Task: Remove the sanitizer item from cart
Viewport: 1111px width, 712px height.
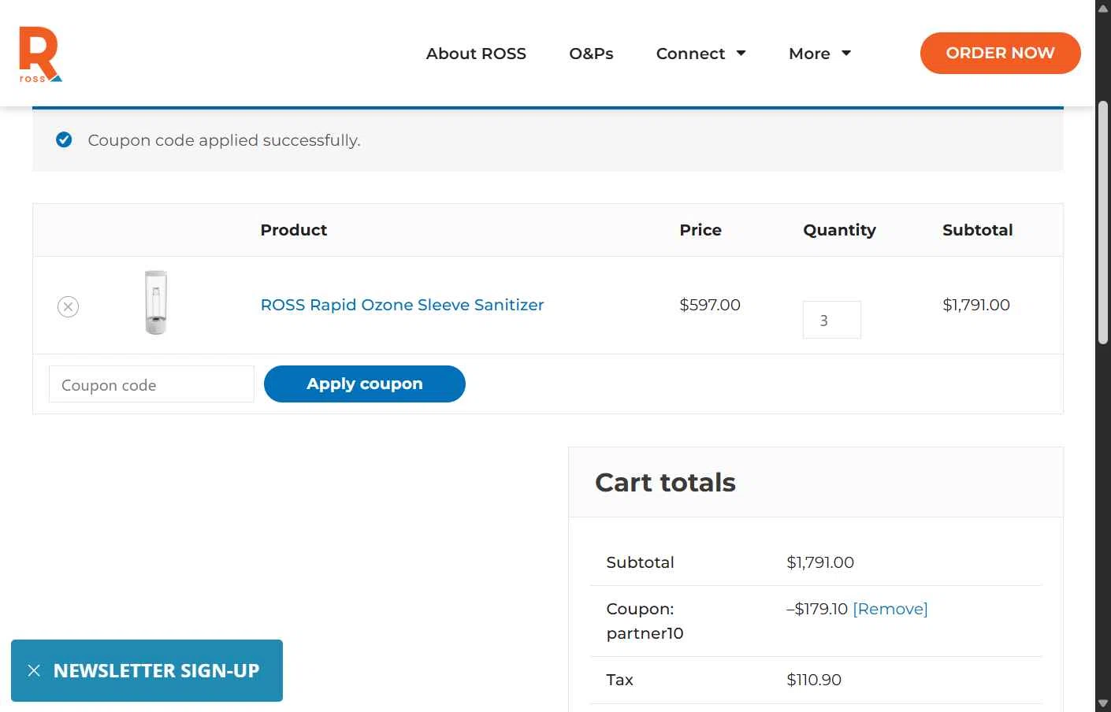Action: pos(68,306)
